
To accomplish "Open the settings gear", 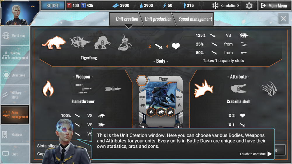I will coord(249,6).
